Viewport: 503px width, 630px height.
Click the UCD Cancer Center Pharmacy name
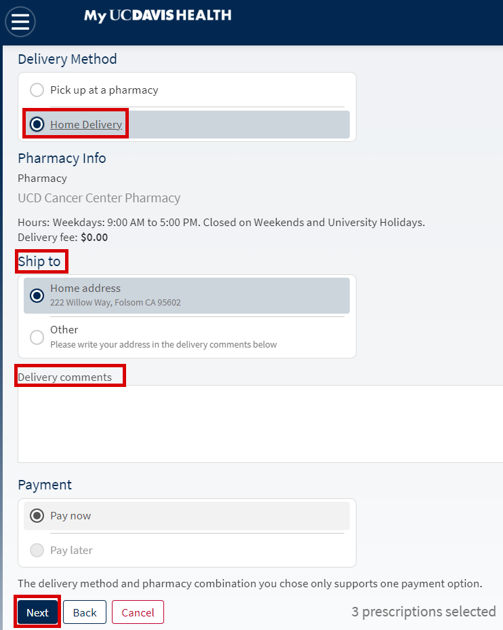coord(99,198)
